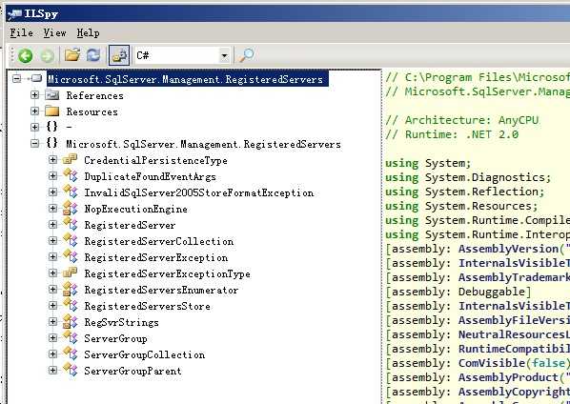Select the root Microsoft.SqlServer.Management.RegisteredServers assembly

[188, 79]
